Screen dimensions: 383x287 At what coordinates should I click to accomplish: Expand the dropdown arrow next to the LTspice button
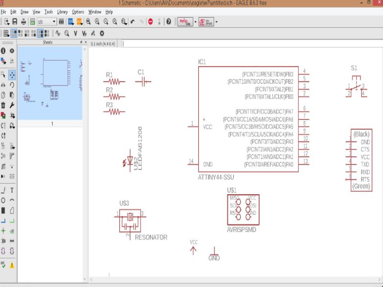pos(216,22)
